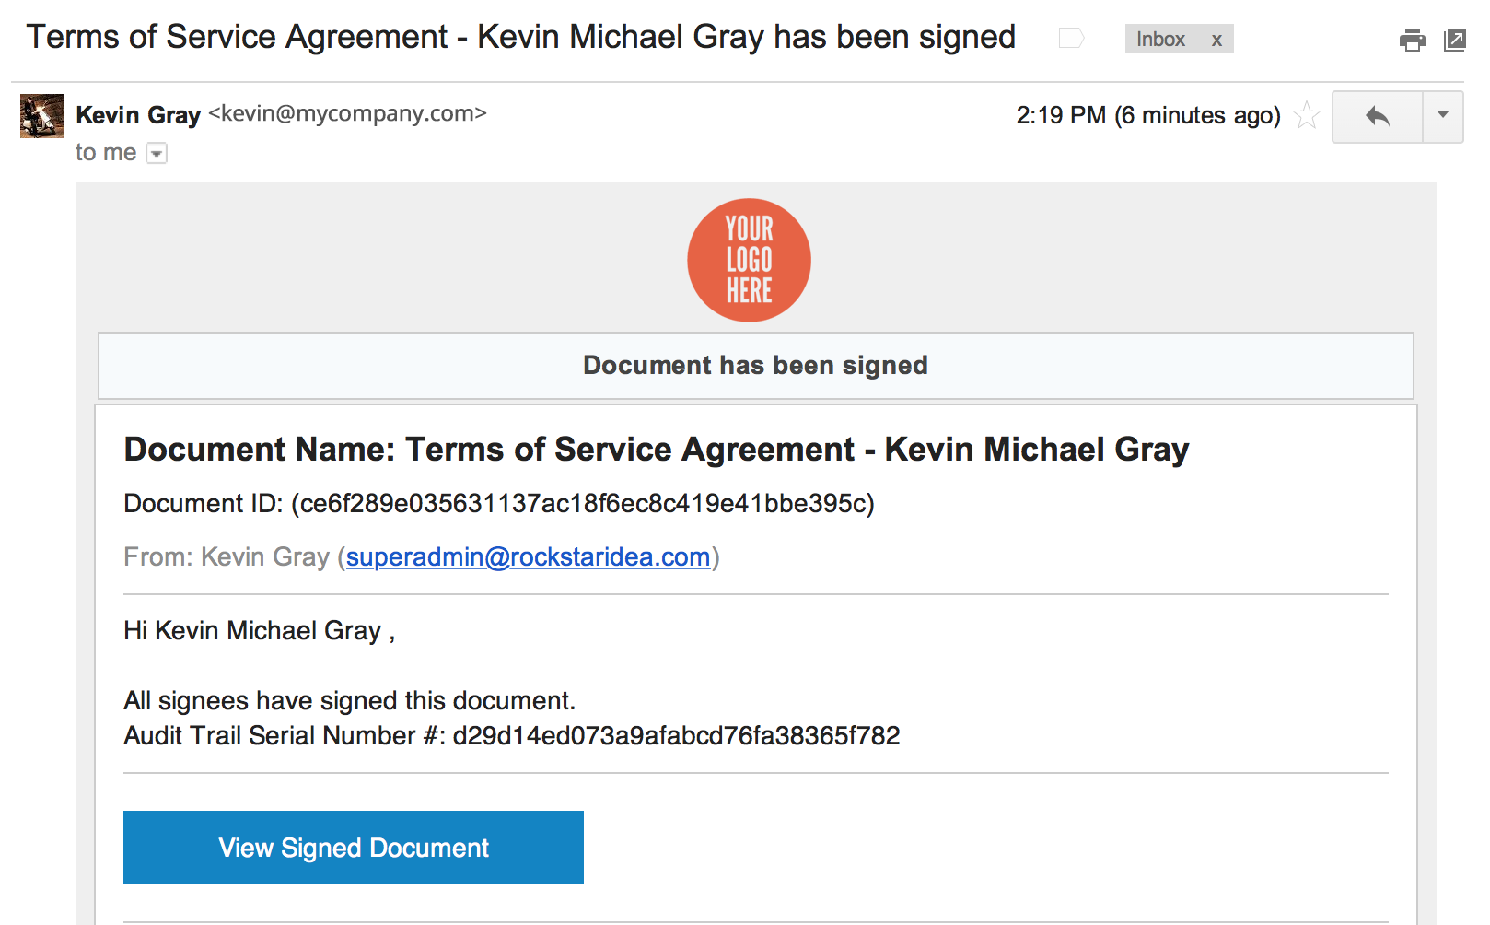Open the email in a new window
This screenshot has width=1490, height=925.
click(1455, 41)
